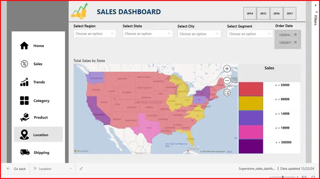
Task: Open calendar picker for start date 1/4/2014
Action: tap(295, 34)
